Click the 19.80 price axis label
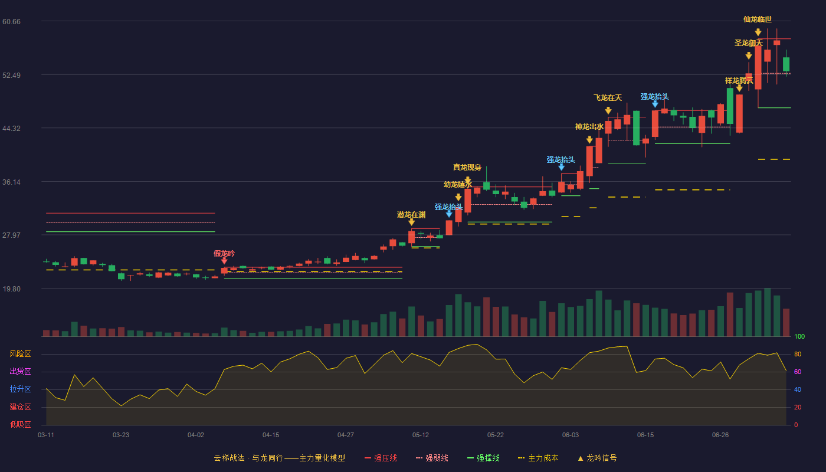Viewport: 826px width, 472px height. click(x=11, y=289)
